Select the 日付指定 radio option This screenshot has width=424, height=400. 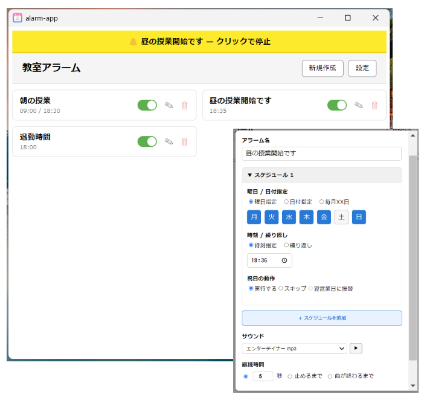click(x=286, y=202)
